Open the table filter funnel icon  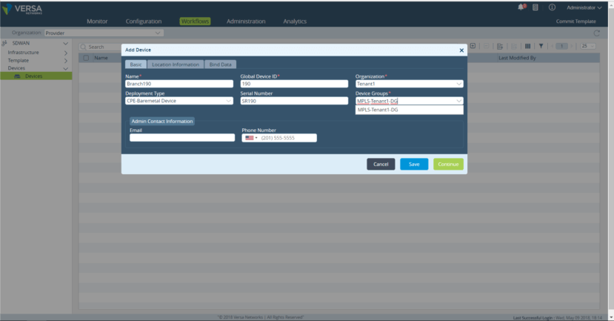coord(541,46)
